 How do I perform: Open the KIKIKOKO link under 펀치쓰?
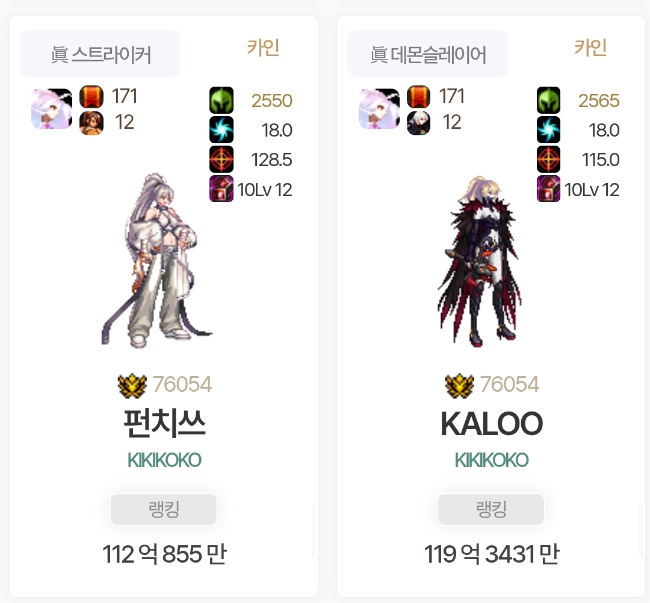164,460
